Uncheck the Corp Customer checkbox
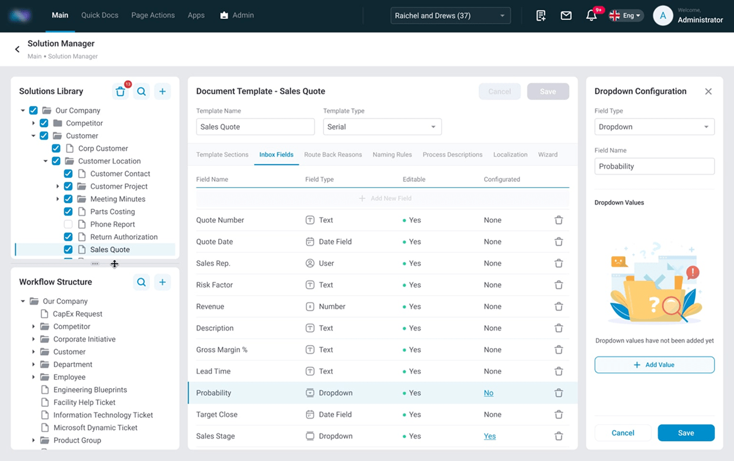 pos(55,148)
